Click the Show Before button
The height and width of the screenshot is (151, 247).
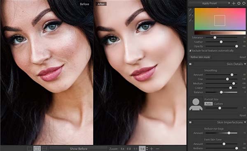(79, 149)
